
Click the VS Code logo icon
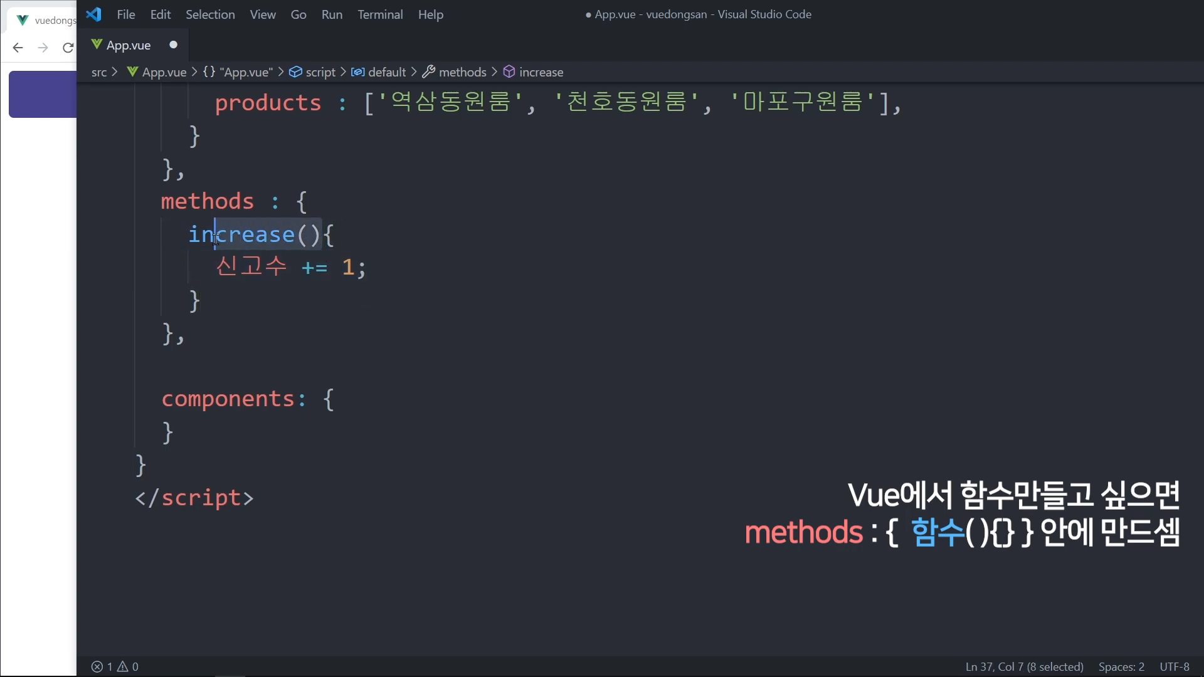click(94, 14)
